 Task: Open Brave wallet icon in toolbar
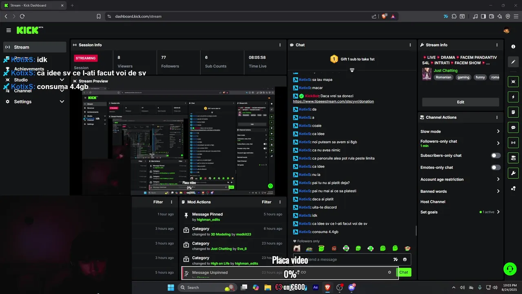click(491, 16)
